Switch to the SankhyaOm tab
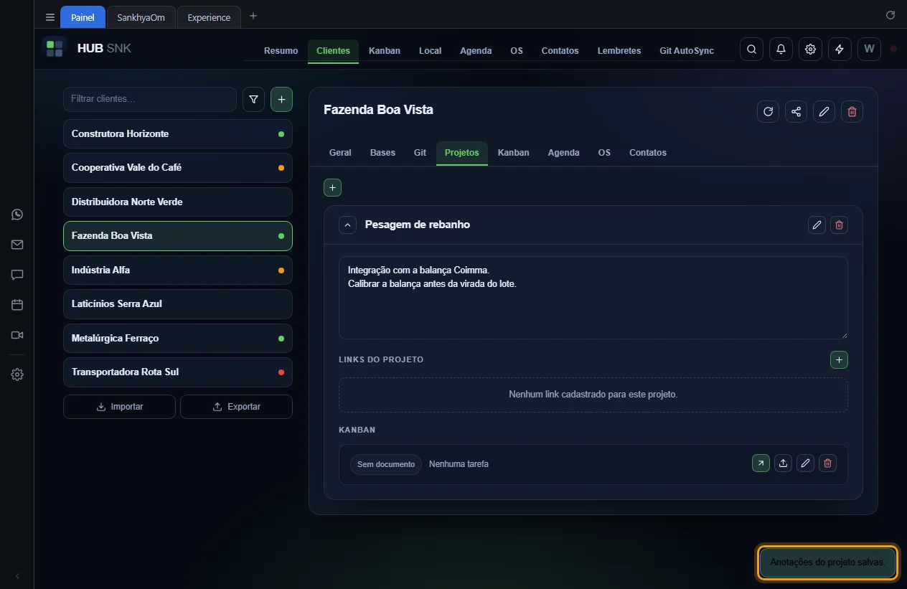The width and height of the screenshot is (907, 589). pyautogui.click(x=141, y=17)
